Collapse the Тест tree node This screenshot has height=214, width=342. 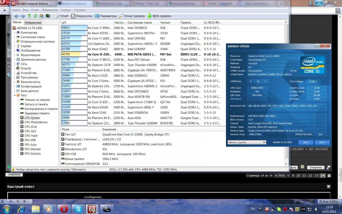point(15,95)
